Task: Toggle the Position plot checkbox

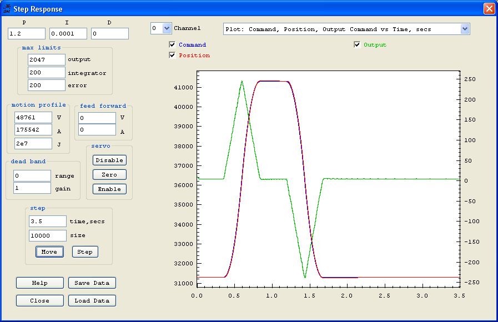Action: pos(172,56)
